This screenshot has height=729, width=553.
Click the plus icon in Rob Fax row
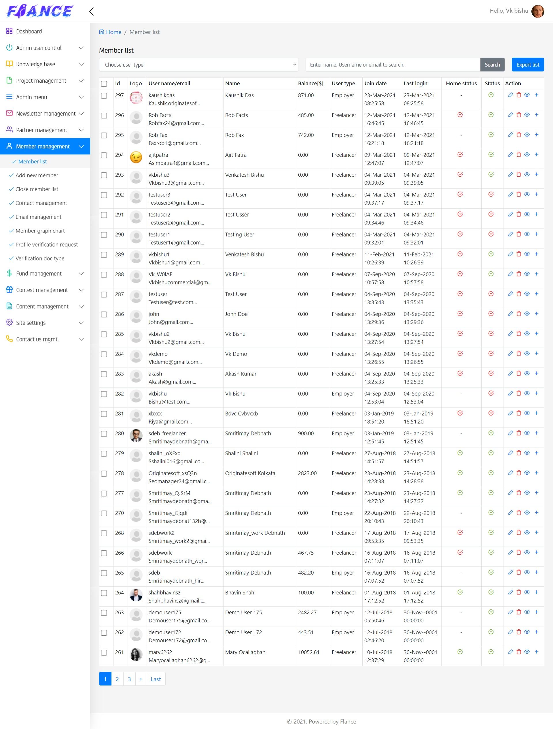pos(536,135)
